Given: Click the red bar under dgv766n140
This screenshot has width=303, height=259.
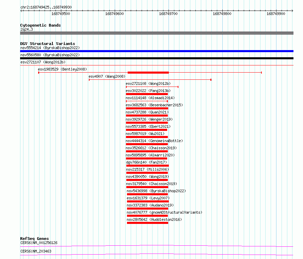Looking at the screenshot, I should pos(148,166).
